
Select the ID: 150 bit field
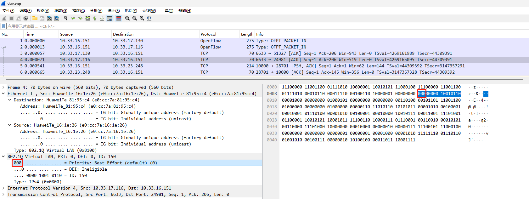(50, 175)
